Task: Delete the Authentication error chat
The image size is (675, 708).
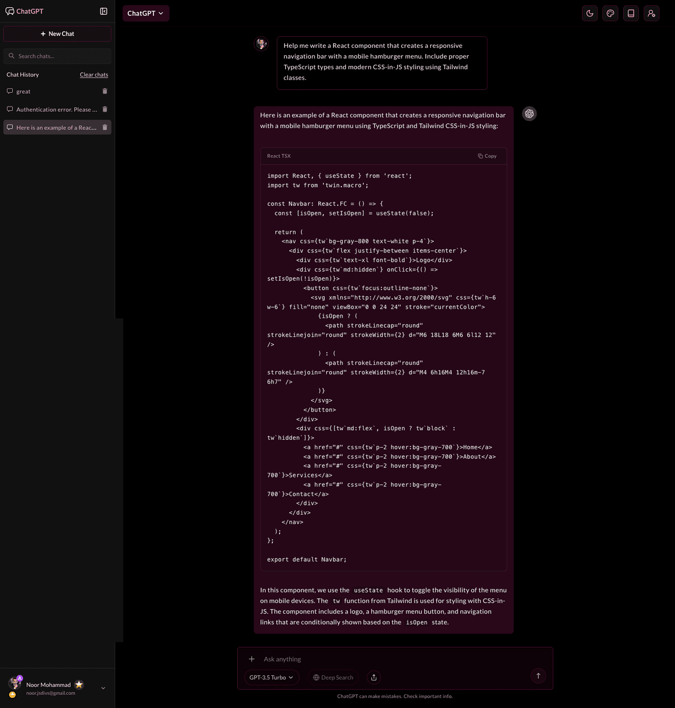Action: point(105,110)
